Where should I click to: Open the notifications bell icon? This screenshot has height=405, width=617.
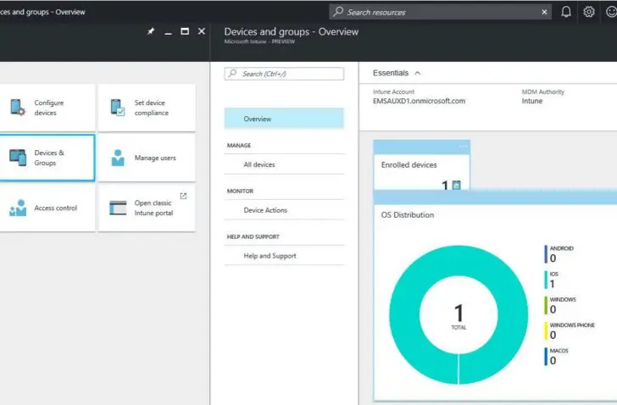[x=566, y=12]
